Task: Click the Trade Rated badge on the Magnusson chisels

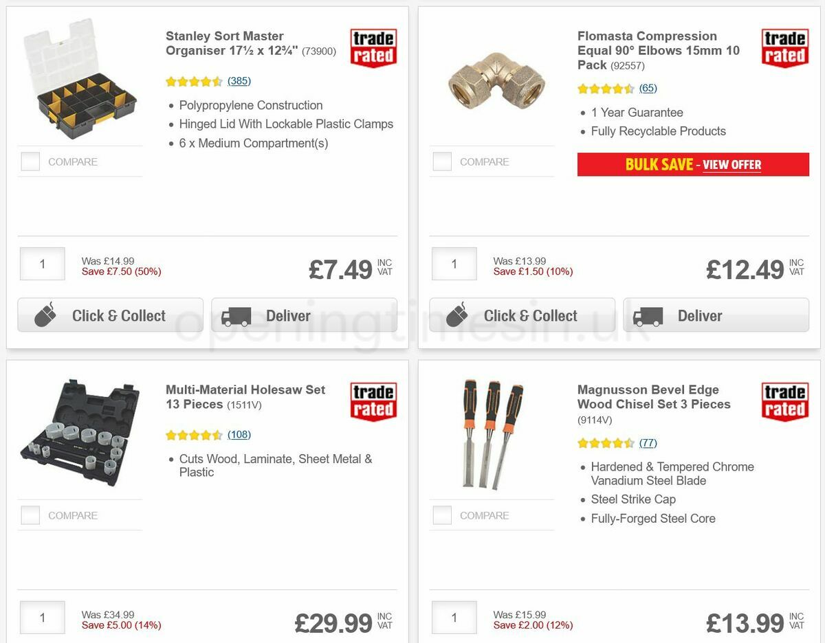Action: point(784,401)
